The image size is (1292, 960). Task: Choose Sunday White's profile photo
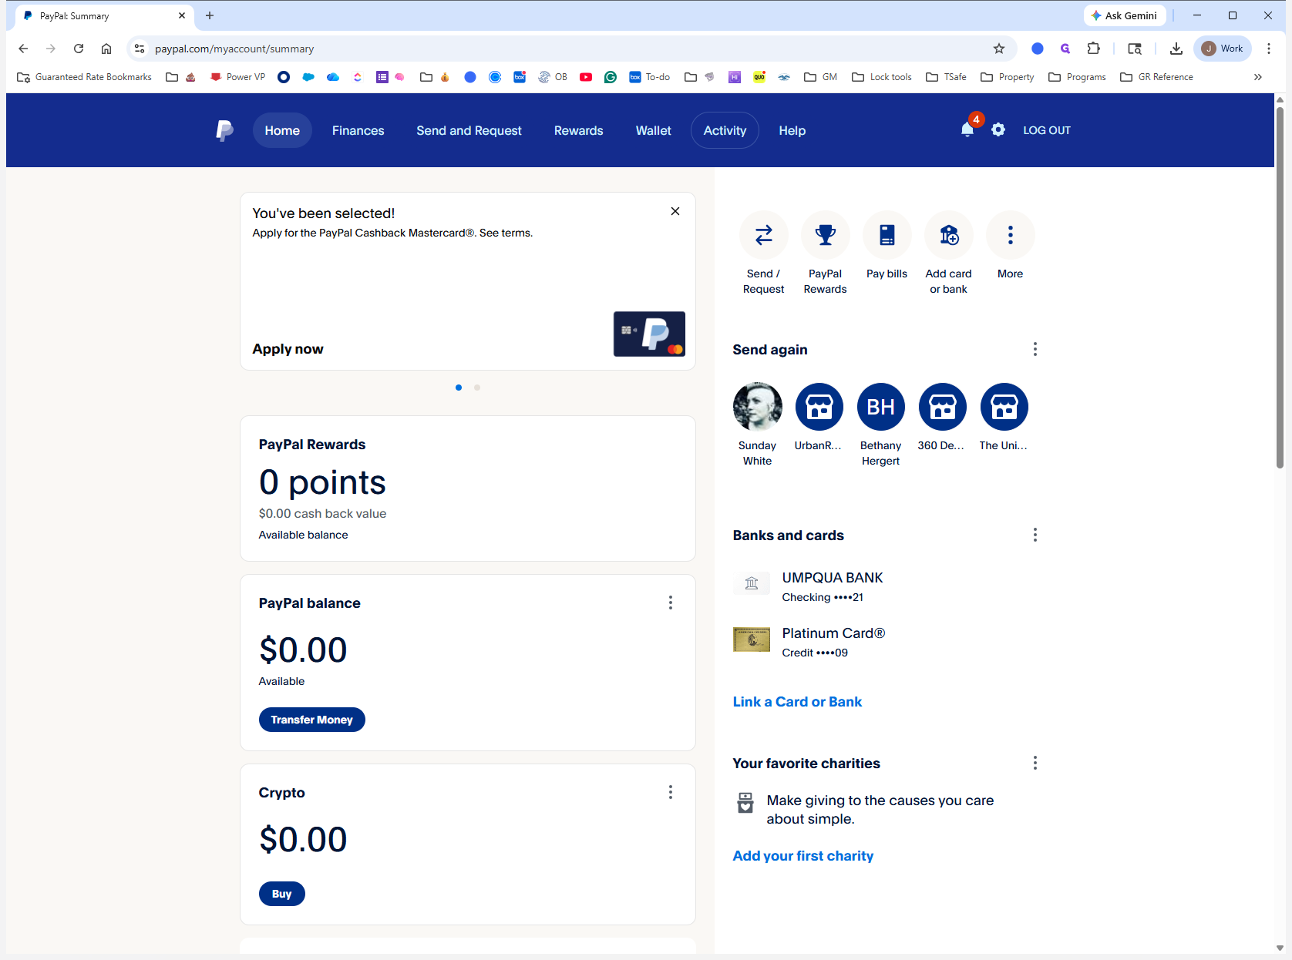[757, 407]
